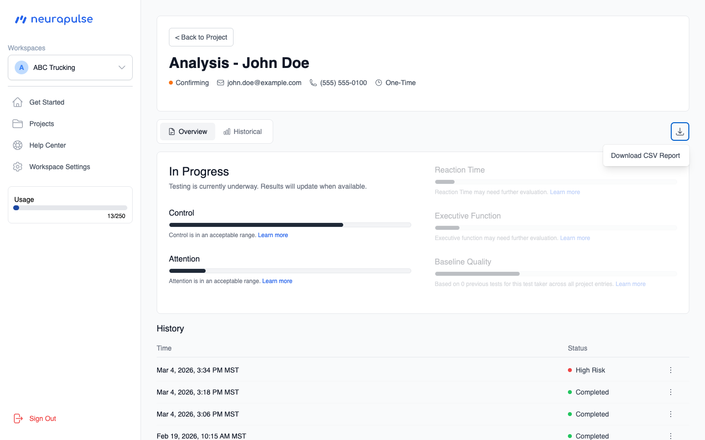Click Back to Project
705x440 pixels.
(201, 37)
